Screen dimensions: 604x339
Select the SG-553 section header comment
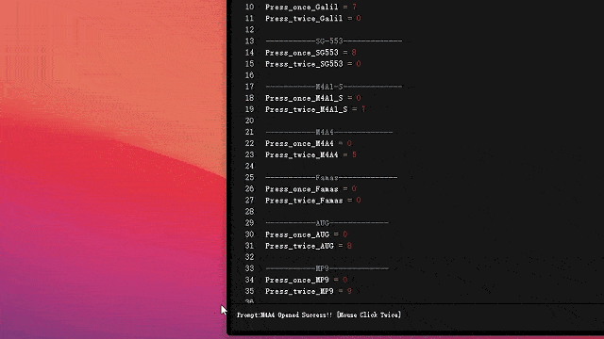tap(333, 40)
